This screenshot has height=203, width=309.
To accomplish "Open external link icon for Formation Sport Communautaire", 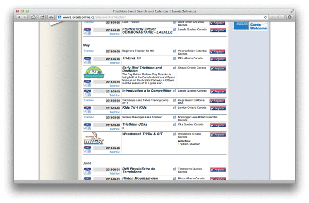I will tap(175, 29).
